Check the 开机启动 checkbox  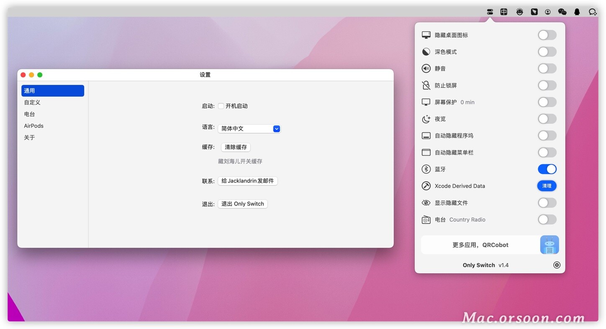point(221,106)
